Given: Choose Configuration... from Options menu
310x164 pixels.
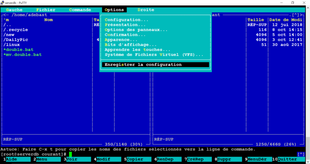Looking at the screenshot, I should tap(127, 20).
